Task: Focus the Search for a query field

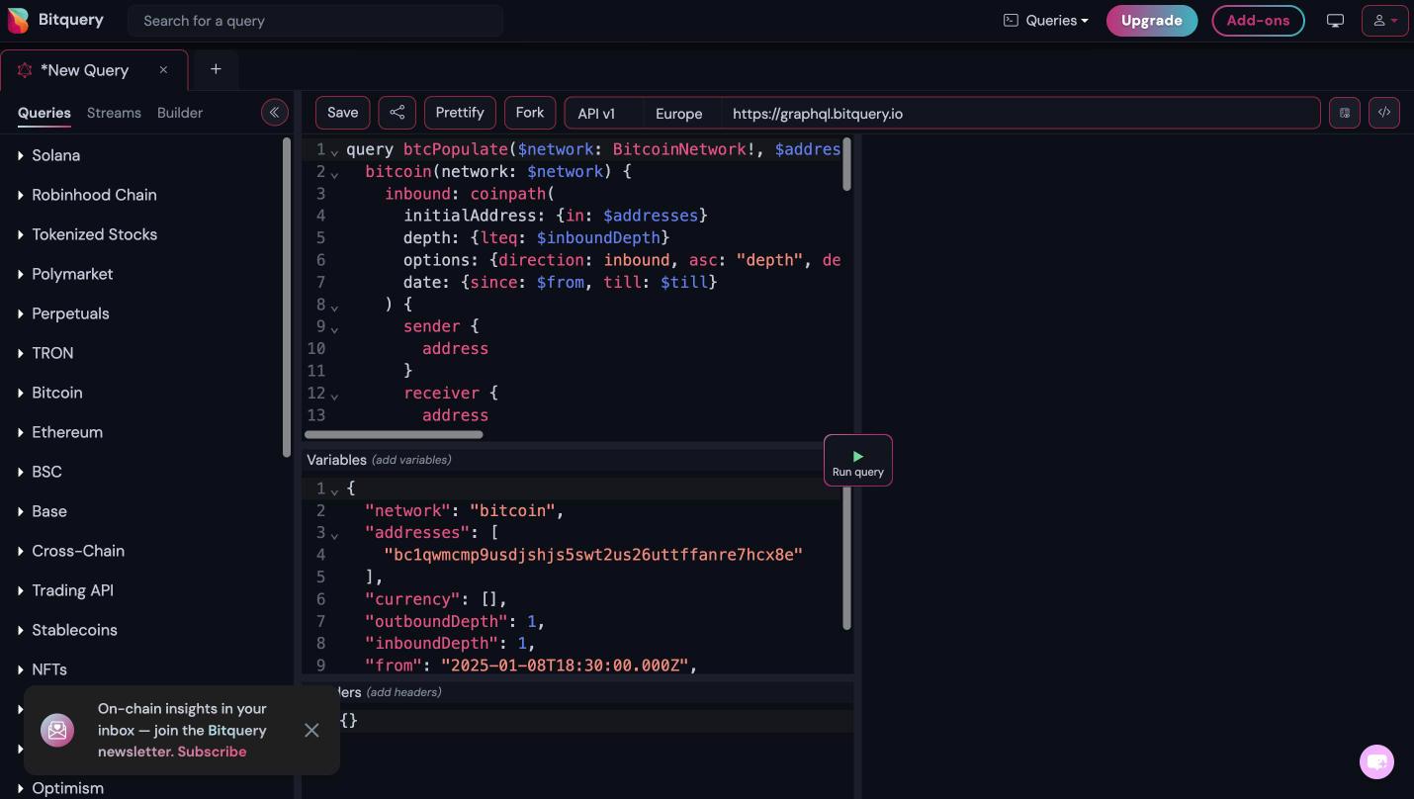Action: point(315,21)
